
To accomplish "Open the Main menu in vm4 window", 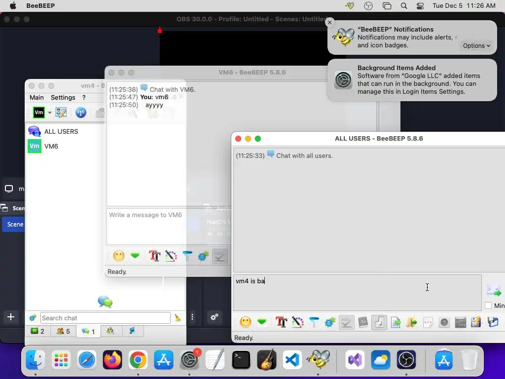I will click(x=36, y=97).
